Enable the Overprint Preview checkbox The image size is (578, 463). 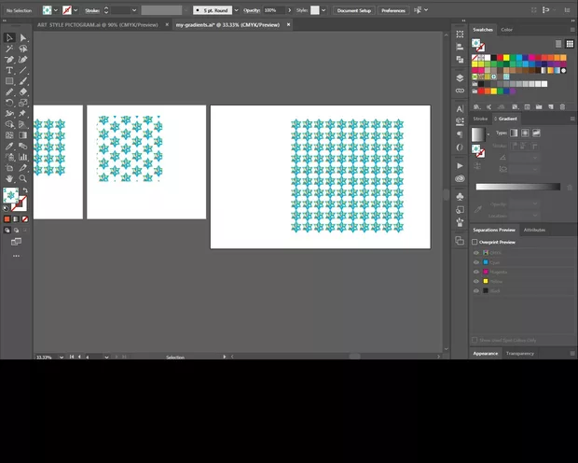(x=475, y=242)
